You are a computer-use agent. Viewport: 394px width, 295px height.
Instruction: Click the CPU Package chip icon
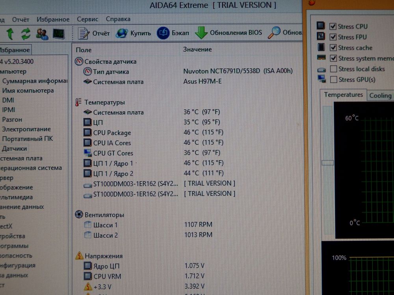click(87, 133)
